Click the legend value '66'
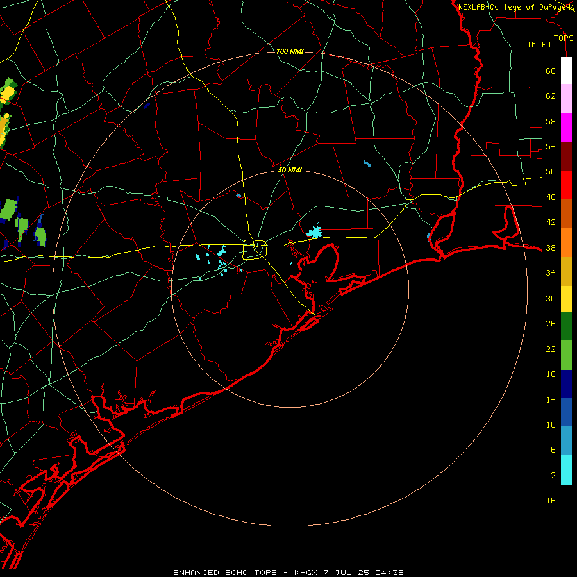Viewport: 577px width, 577px height. [x=551, y=71]
